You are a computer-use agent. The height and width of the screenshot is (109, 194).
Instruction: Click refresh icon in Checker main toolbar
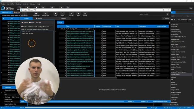pos(43,8)
